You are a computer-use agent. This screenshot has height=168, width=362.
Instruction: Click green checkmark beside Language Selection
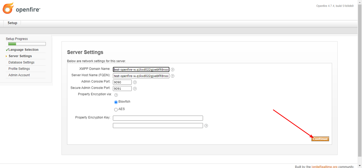pyautogui.click(x=7, y=50)
